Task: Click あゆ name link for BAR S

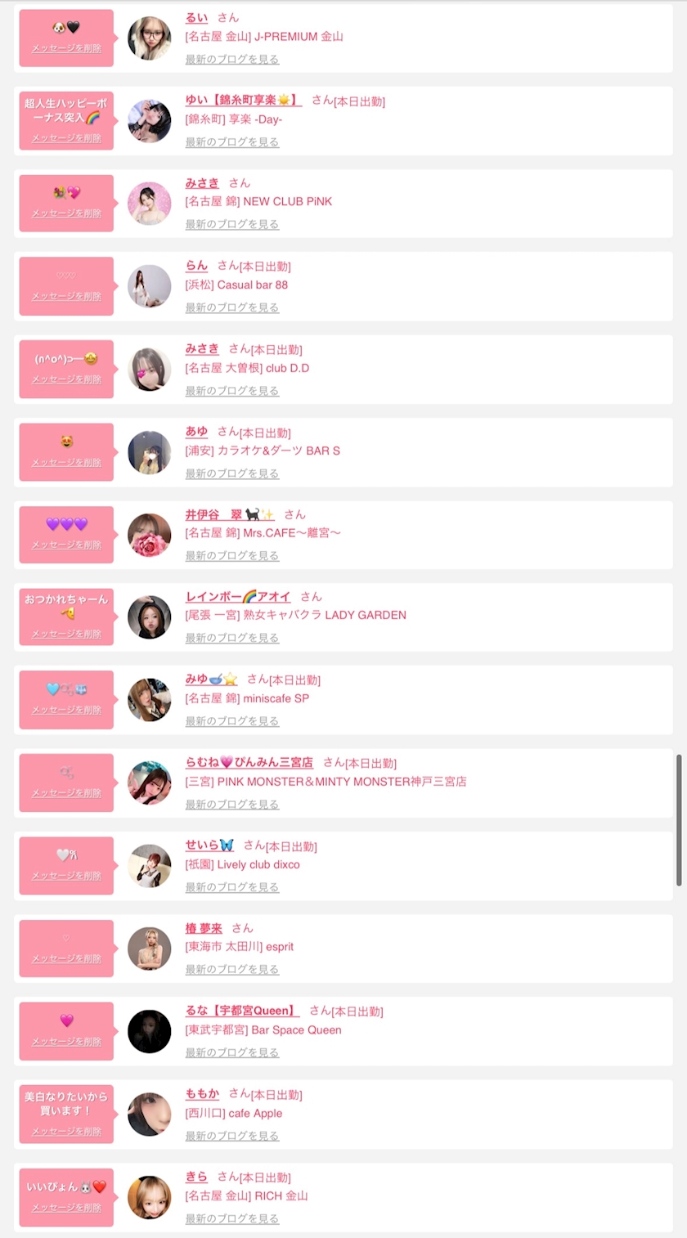Action: [x=197, y=432]
